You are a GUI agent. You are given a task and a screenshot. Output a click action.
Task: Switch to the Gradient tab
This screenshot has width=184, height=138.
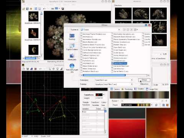(140, 89)
